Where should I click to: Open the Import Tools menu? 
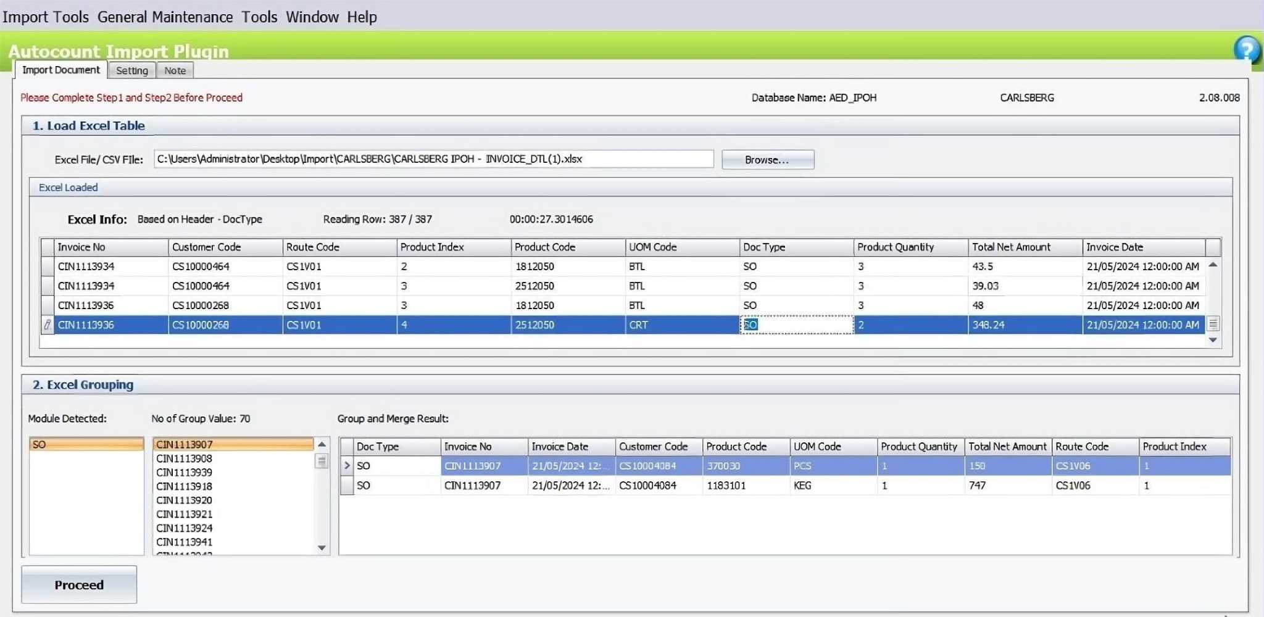(46, 17)
